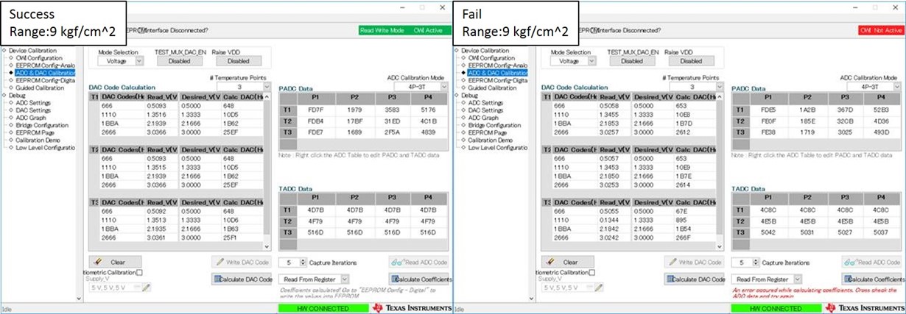Click Calculate Coefficients in Success window
This screenshot has width=906, height=314.
[420, 279]
